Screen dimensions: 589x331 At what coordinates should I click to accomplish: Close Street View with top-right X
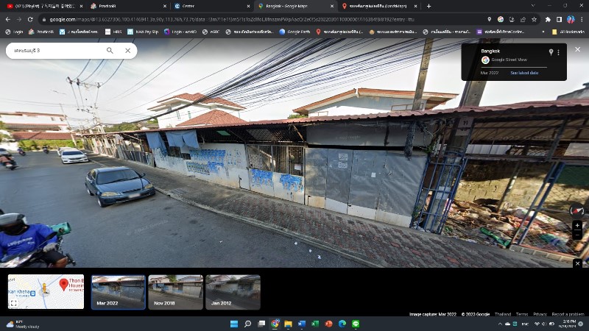tap(578, 49)
